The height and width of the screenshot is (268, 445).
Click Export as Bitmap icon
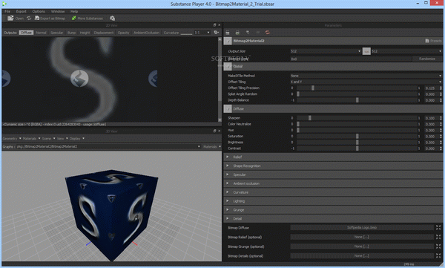pyautogui.click(x=37, y=19)
